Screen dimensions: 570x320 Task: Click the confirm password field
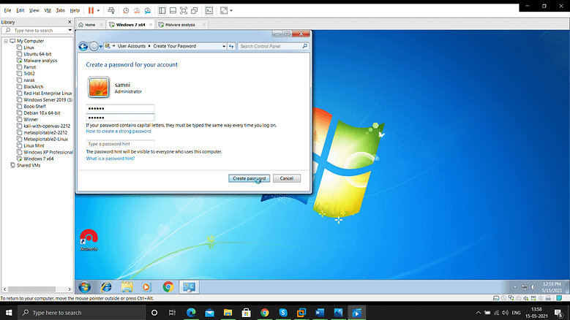pyautogui.click(x=120, y=118)
